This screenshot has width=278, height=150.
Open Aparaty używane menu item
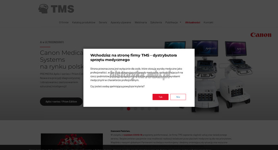121,23
